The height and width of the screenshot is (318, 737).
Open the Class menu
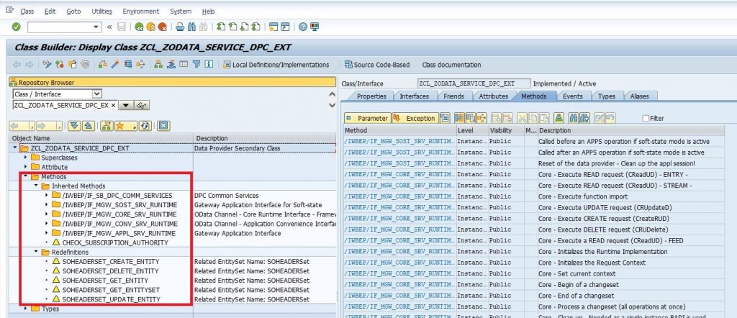click(x=27, y=12)
